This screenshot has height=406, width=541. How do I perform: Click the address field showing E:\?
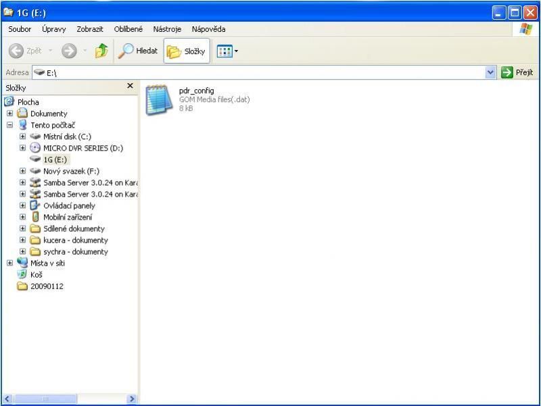click(x=264, y=72)
